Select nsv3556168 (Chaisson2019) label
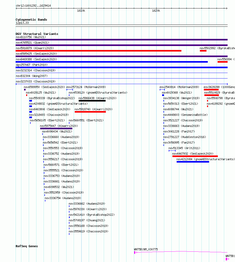This screenshot has width=235, height=262. point(88,226)
